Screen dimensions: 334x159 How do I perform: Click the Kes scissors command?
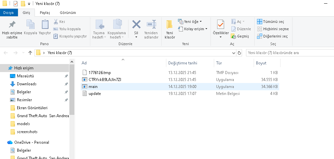tap(59, 22)
